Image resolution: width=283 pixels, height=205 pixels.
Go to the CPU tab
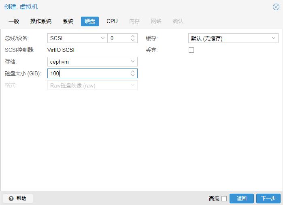coord(112,21)
